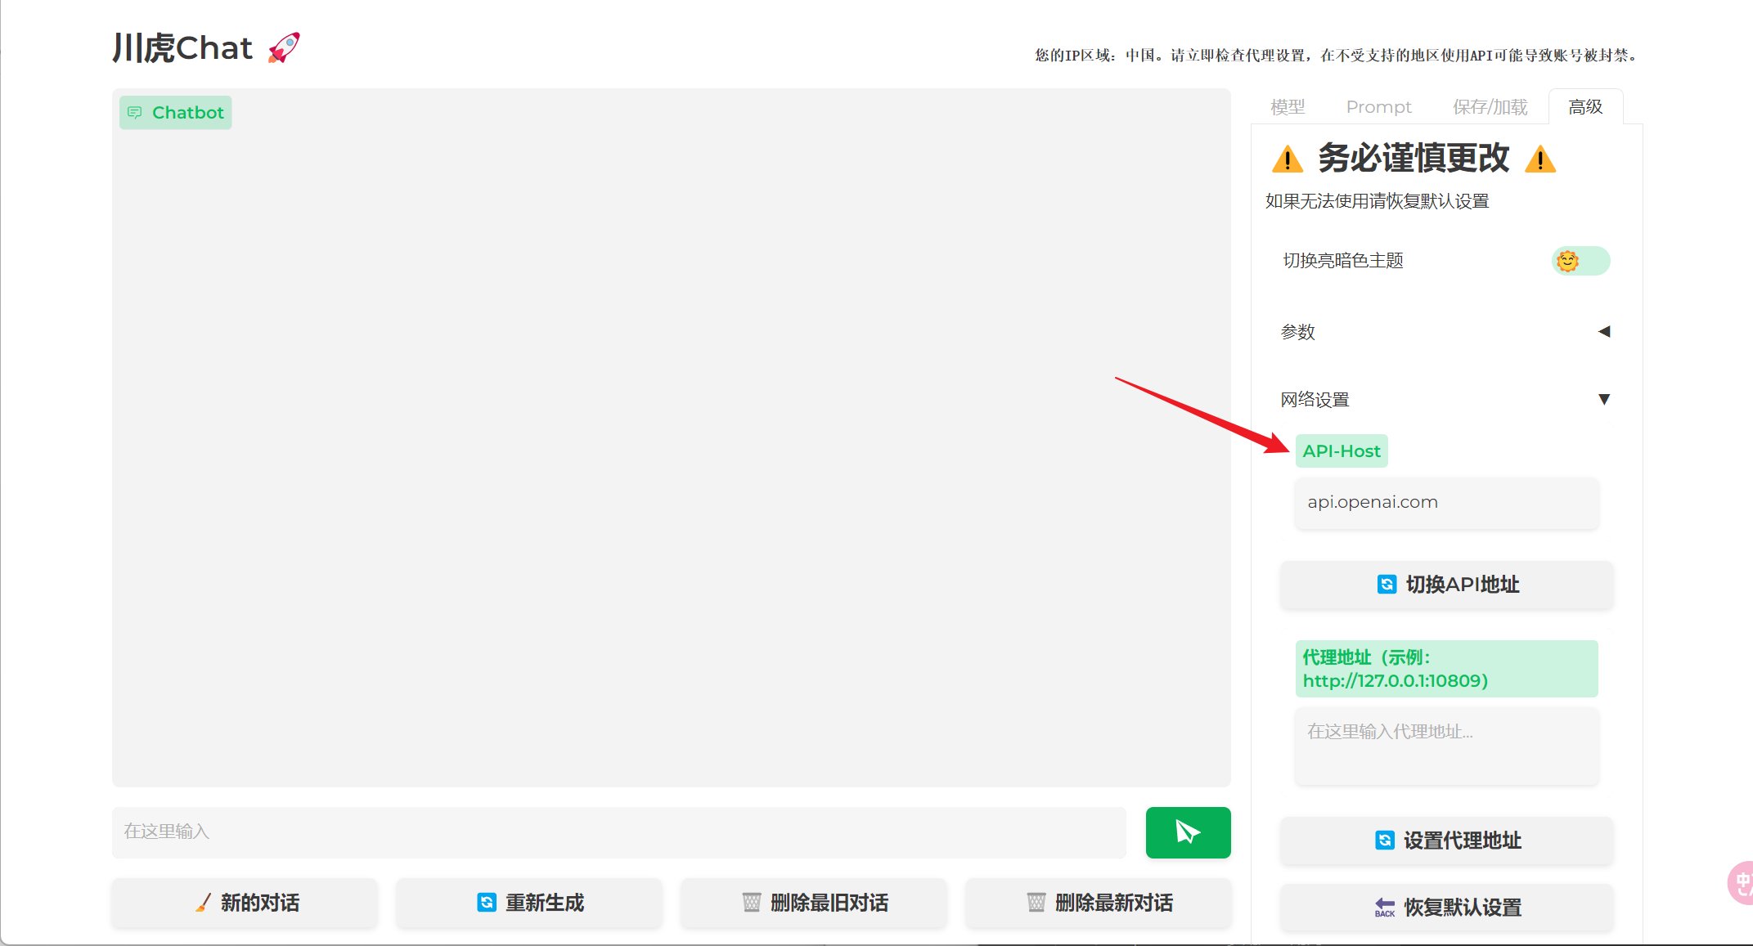Viewport: 1753px width, 946px height.
Task: Click the brush icon on 新的对话 button
Action: [204, 903]
